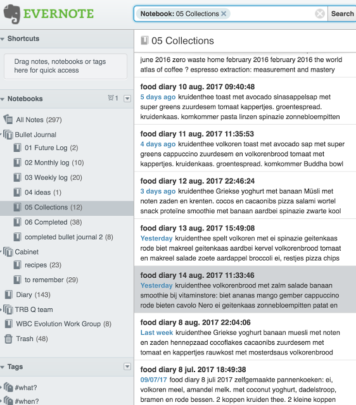
Task: Collapse the Bullet Journal stack
Action: tap(1, 134)
